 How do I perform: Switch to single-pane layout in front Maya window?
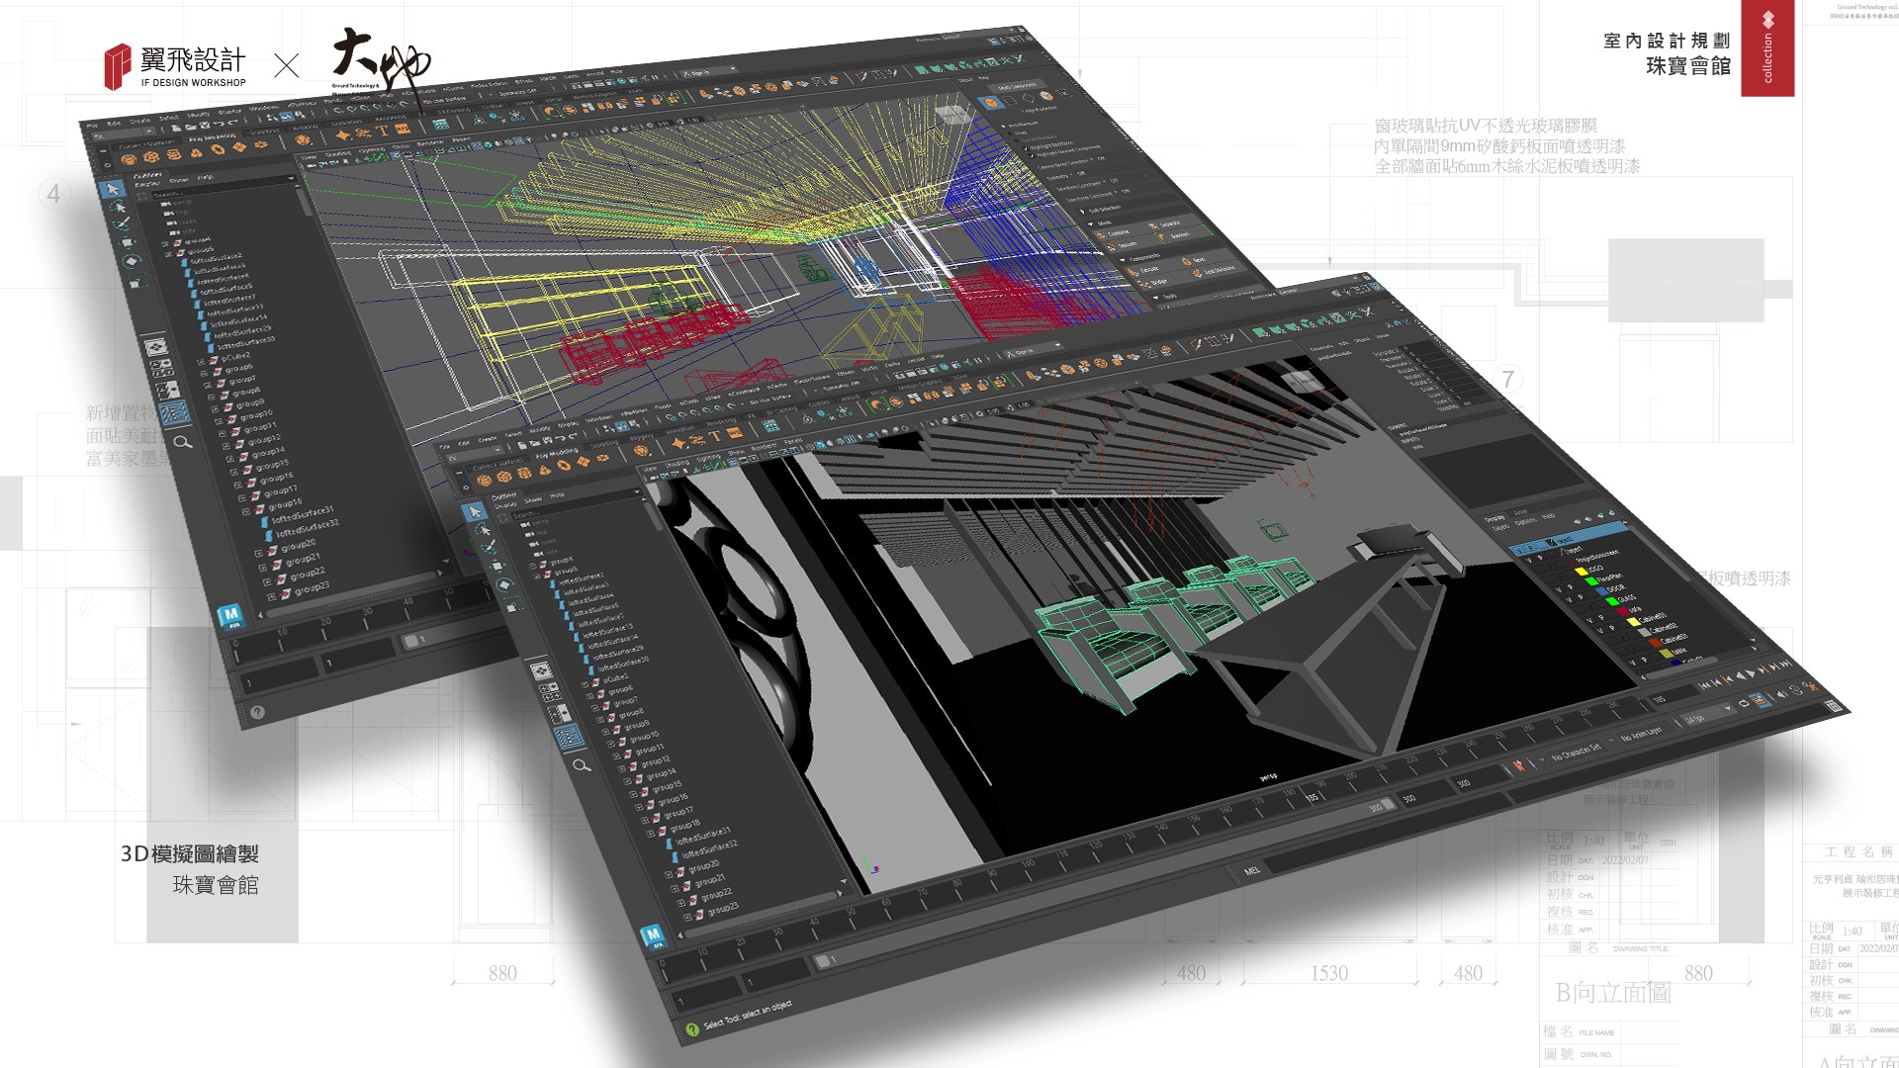541,670
